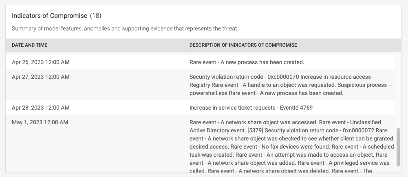Image resolution: width=408 pixels, height=177 pixels.
Task: Click the service ticket requests EventId 4769 entry
Action: click(x=251, y=108)
